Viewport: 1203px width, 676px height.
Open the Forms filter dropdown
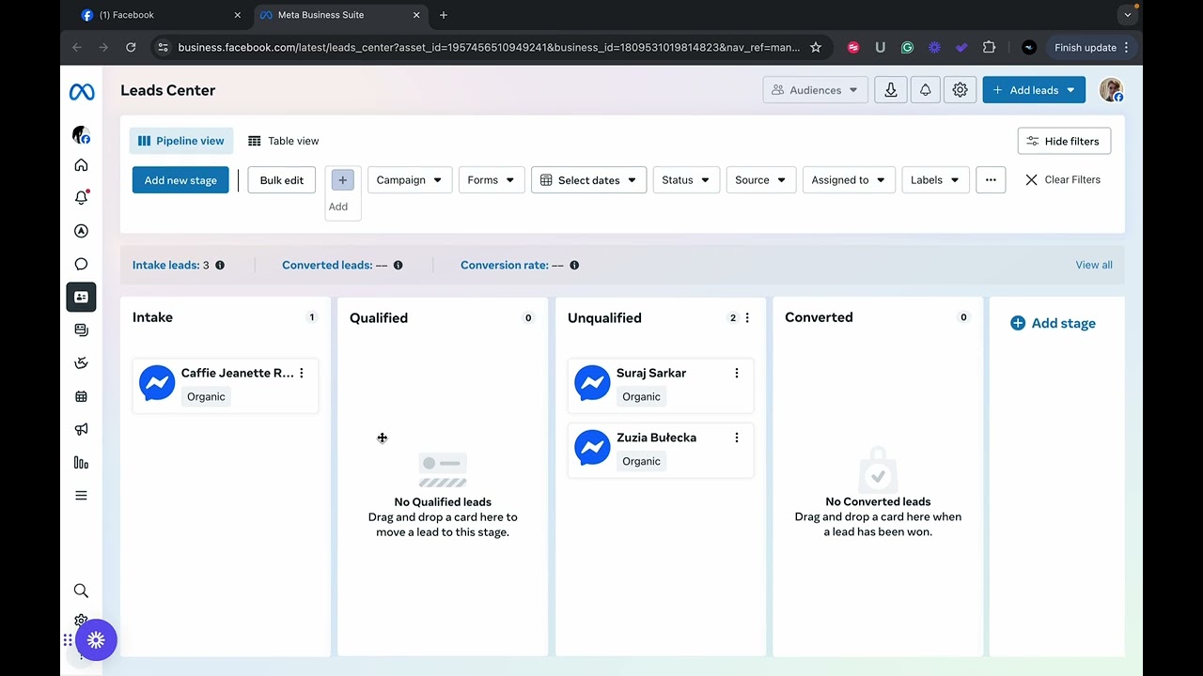click(x=491, y=180)
